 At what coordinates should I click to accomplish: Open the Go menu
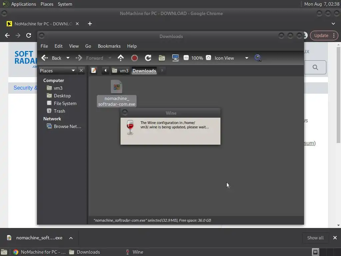[x=88, y=46]
